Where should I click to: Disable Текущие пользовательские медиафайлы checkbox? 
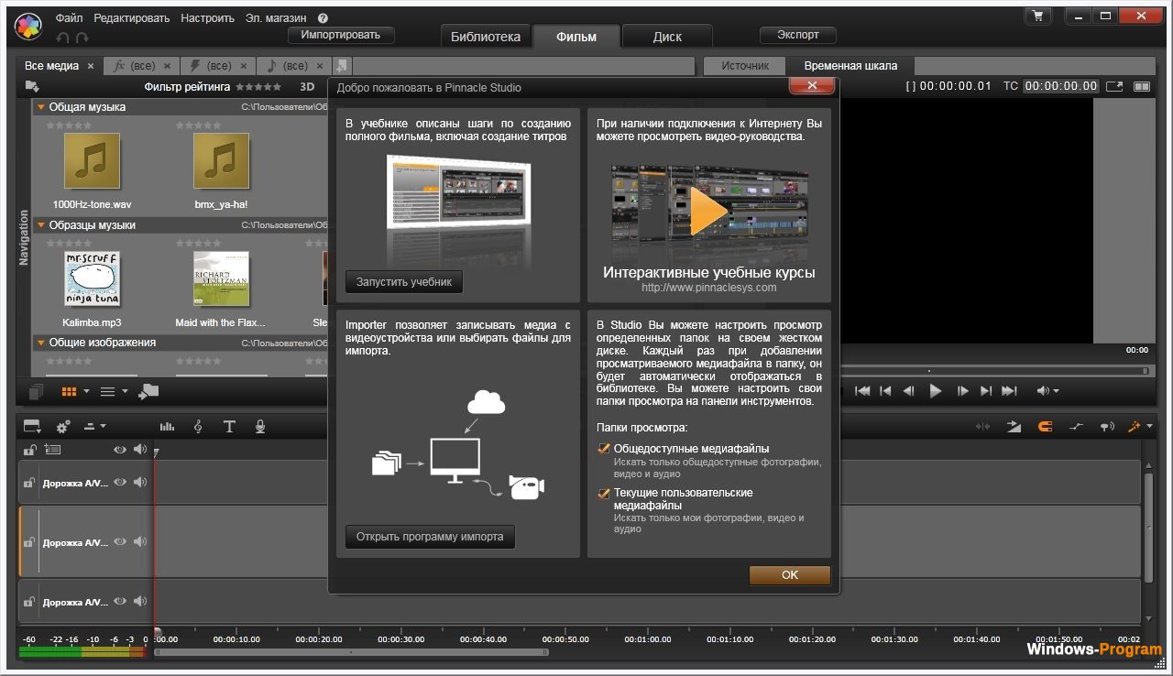click(x=603, y=493)
